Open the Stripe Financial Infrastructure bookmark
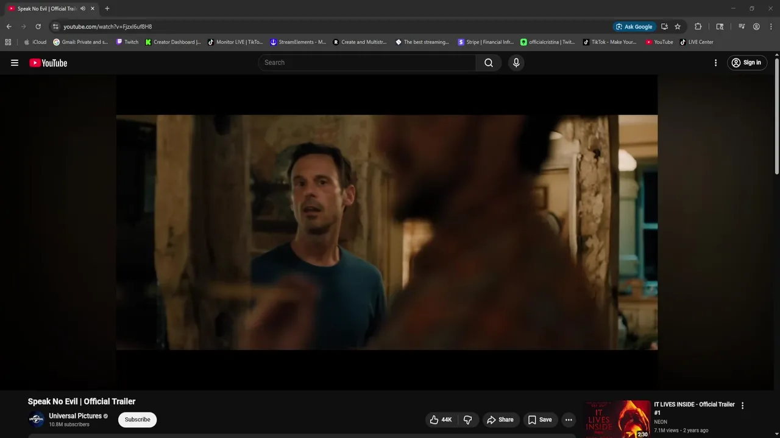This screenshot has width=780, height=438. [x=486, y=42]
